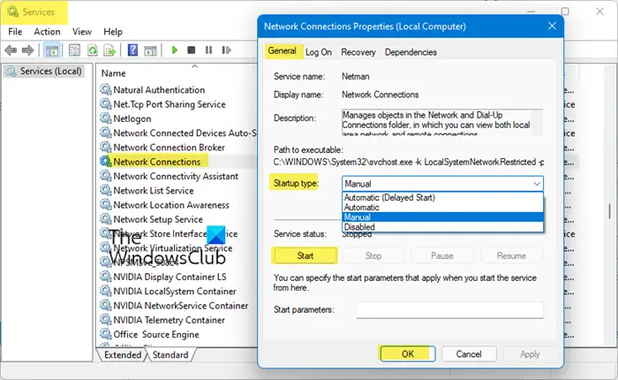Click the Start parameters text field
The height and width of the screenshot is (380, 618).
pyautogui.click(x=449, y=310)
